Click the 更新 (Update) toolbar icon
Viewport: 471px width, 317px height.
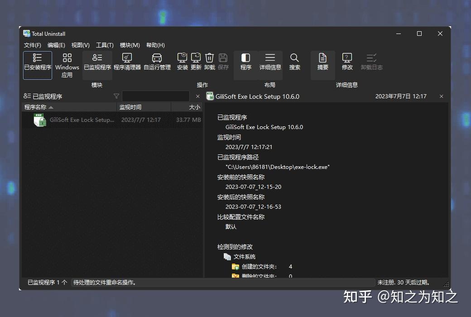coord(195,62)
